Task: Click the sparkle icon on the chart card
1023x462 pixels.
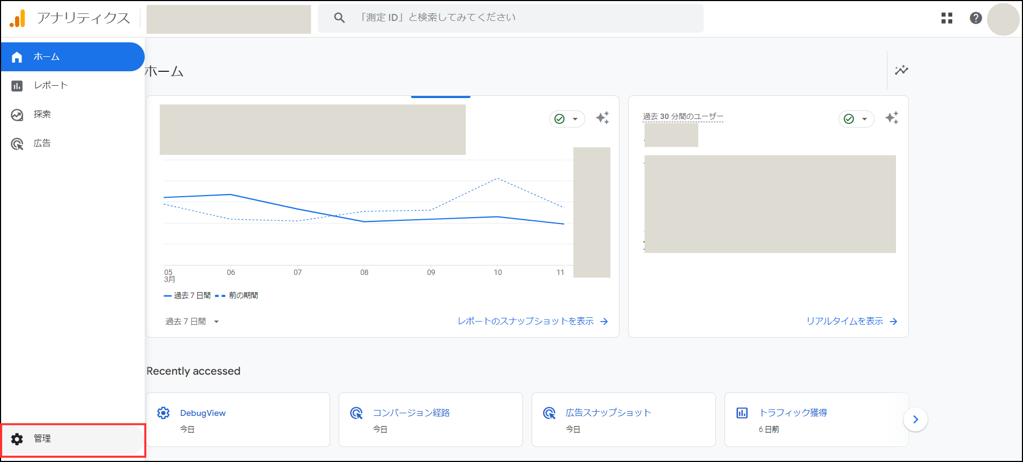Action: pyautogui.click(x=602, y=118)
